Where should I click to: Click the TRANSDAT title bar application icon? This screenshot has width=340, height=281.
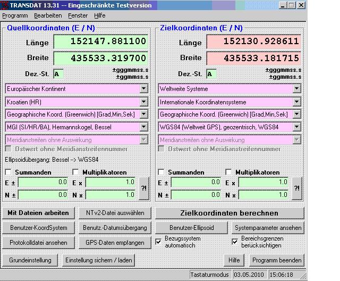pyautogui.click(x=5, y=5)
